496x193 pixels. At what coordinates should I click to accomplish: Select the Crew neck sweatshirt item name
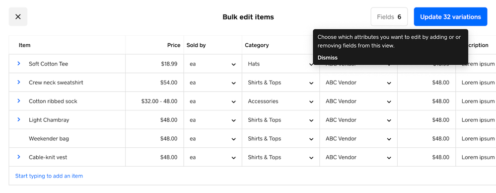coord(56,83)
